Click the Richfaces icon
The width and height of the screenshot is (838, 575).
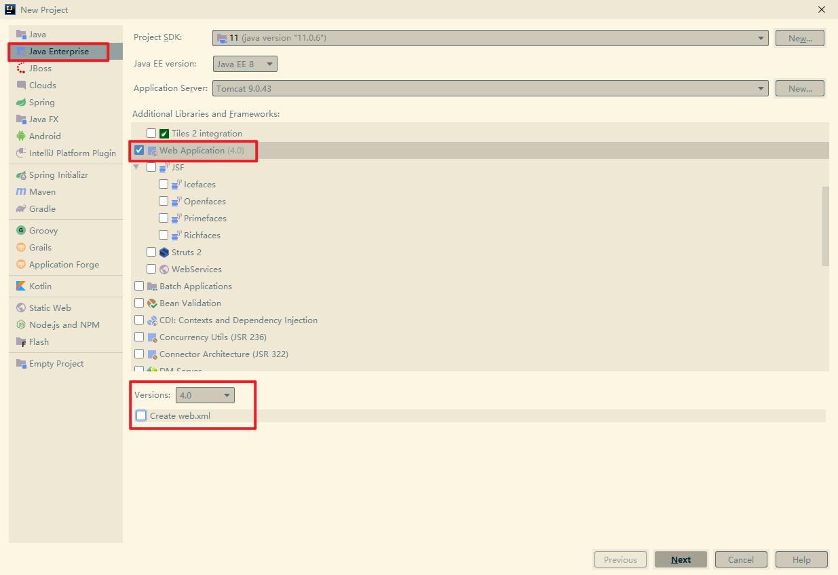(x=176, y=235)
